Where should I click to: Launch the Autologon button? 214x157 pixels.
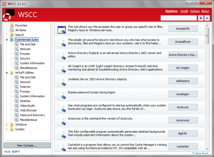pyautogui.click(x=183, y=94)
